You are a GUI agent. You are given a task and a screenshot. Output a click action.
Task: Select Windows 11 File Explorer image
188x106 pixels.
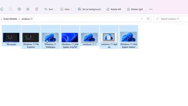pyautogui.click(x=31, y=37)
